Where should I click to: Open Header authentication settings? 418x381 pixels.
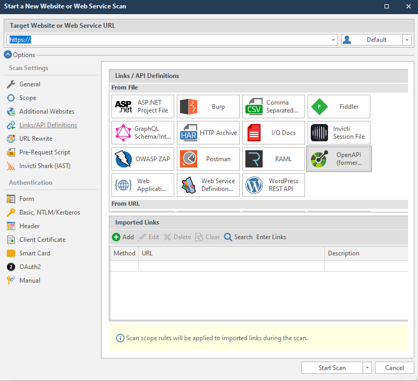point(29,226)
